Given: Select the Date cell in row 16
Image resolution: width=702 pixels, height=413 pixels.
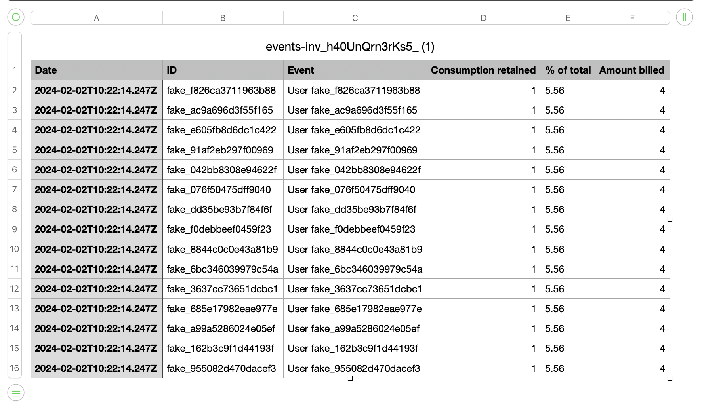Looking at the screenshot, I should (x=97, y=368).
